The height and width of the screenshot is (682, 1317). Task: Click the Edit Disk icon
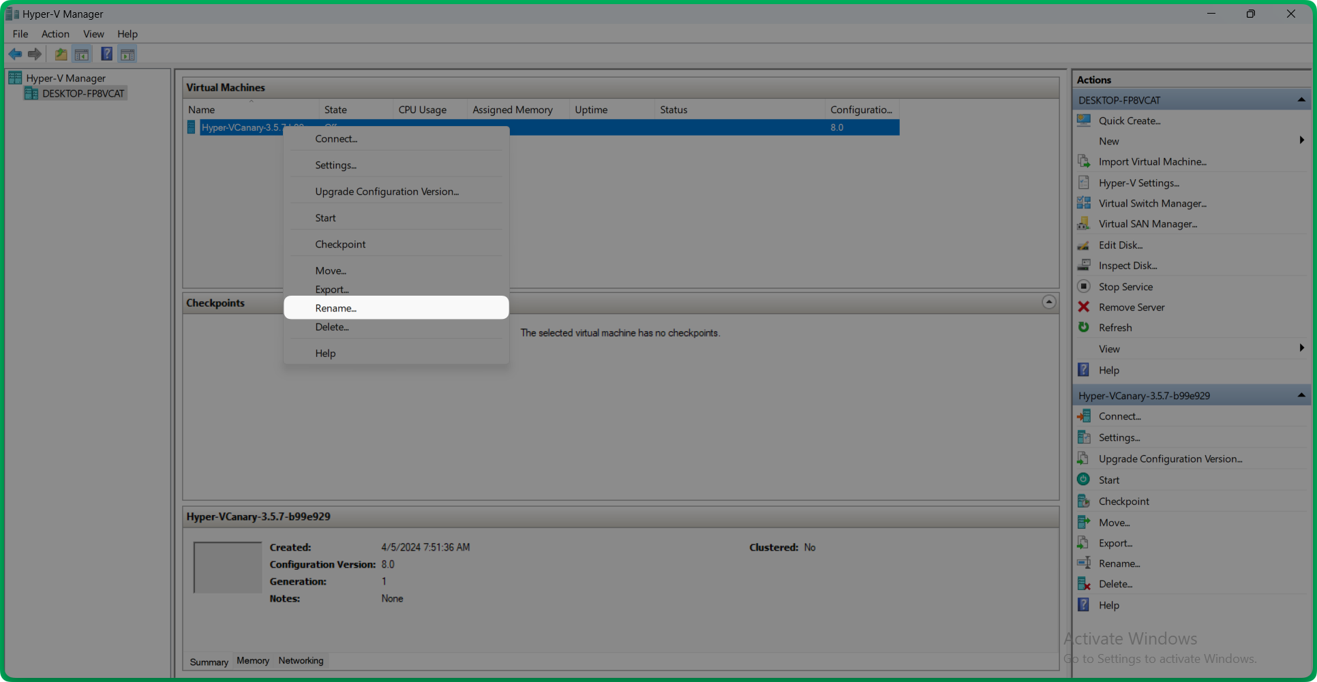point(1084,245)
